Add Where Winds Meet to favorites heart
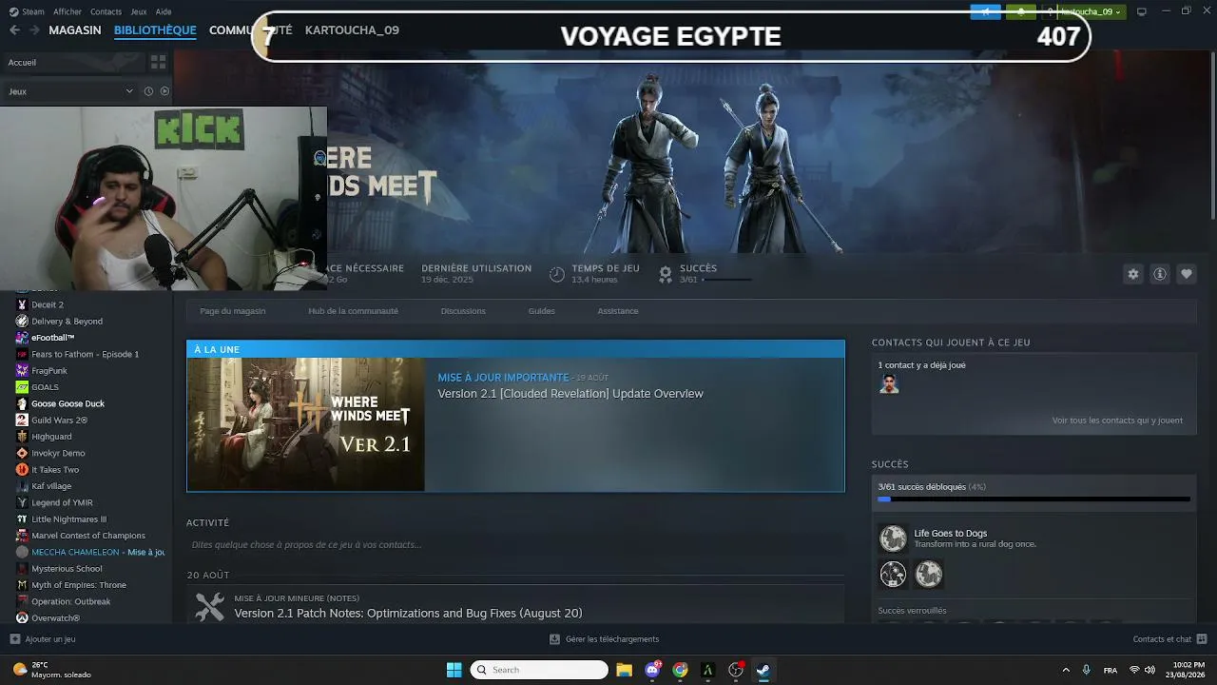Image resolution: width=1217 pixels, height=685 pixels. (1187, 274)
